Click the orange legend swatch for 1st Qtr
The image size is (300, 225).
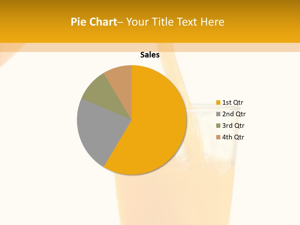pos(218,102)
